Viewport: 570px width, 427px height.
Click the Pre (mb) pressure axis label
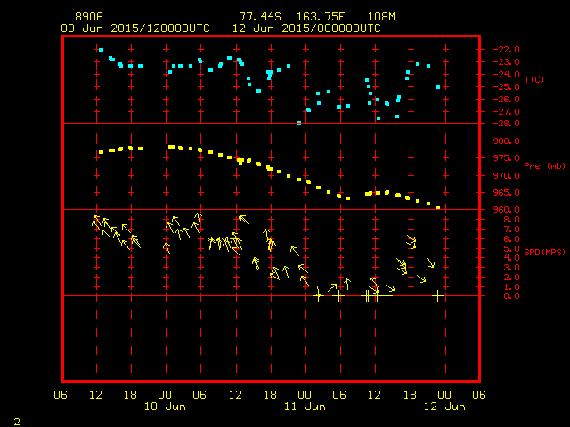point(544,166)
